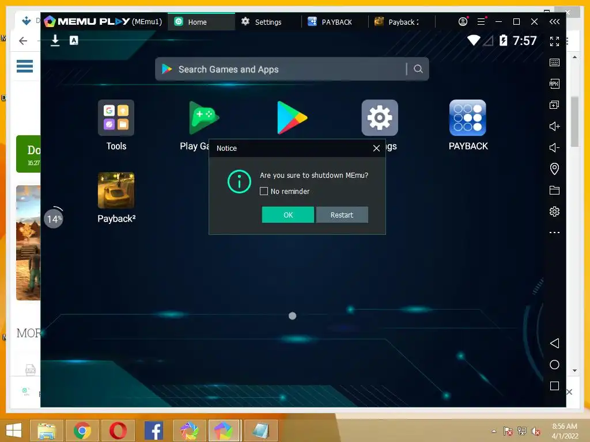Click back arrow in browser window

coord(23,41)
